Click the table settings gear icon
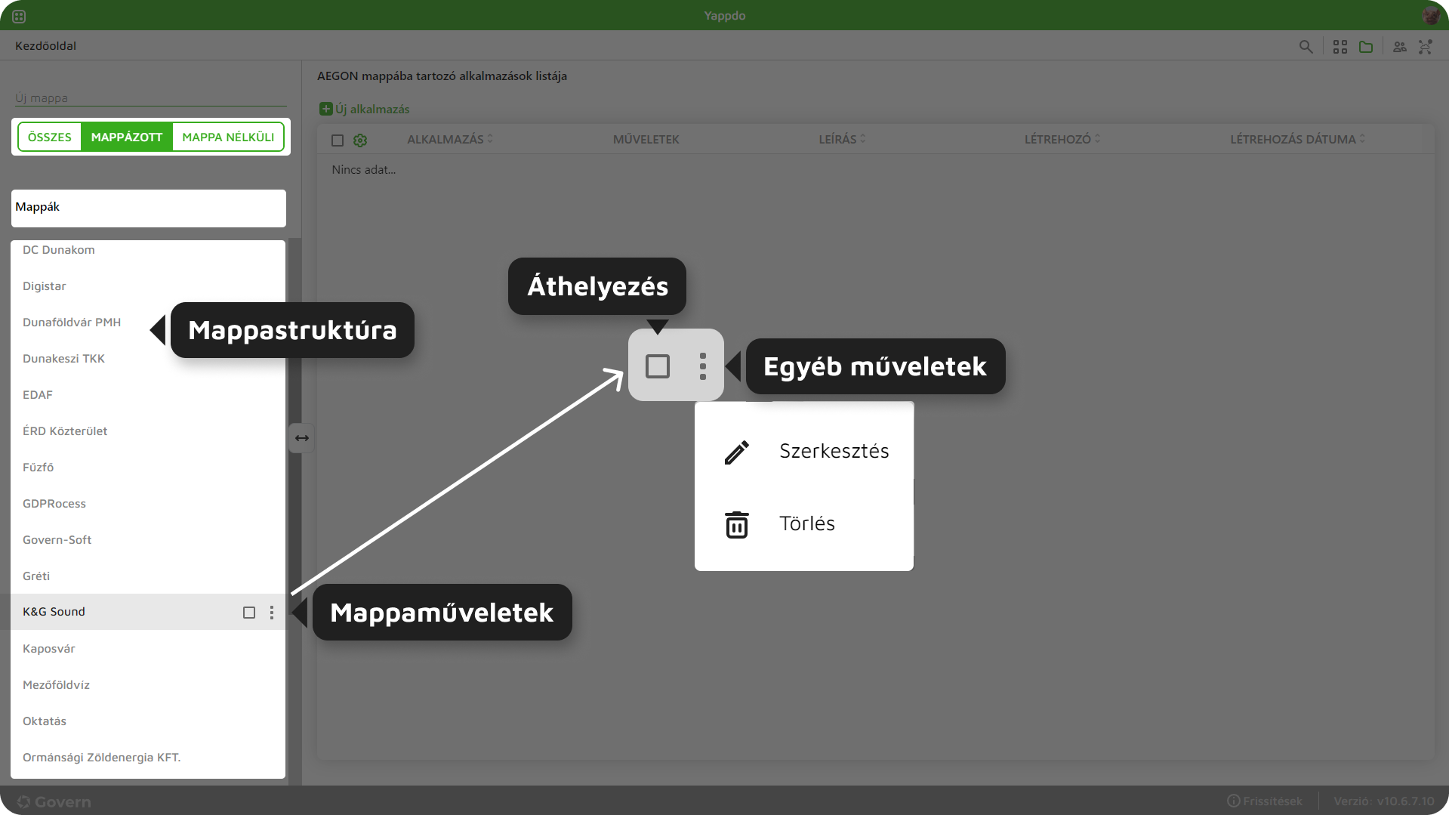The height and width of the screenshot is (815, 1449). (x=360, y=140)
